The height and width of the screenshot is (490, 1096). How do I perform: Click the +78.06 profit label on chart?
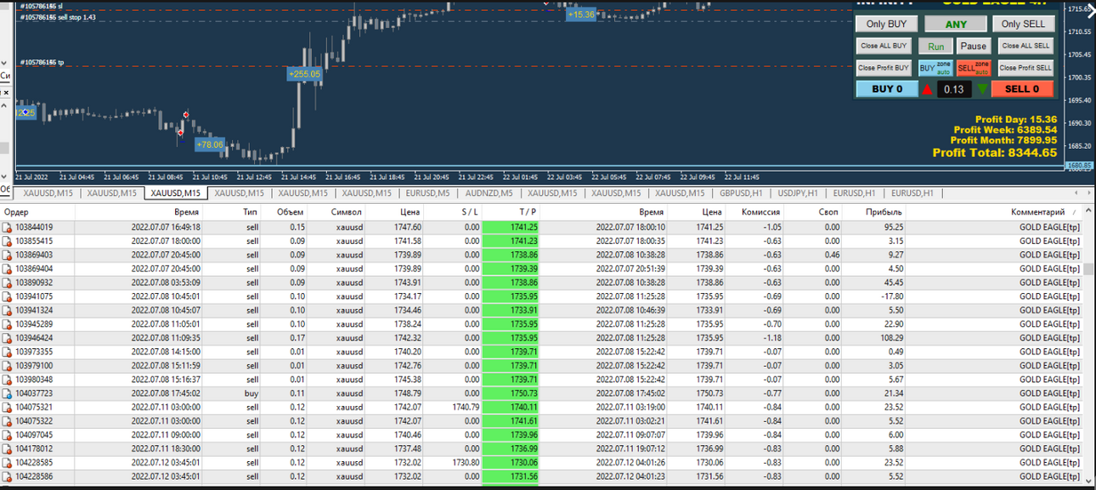[210, 144]
